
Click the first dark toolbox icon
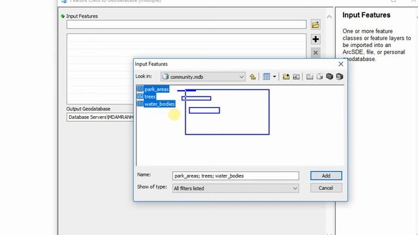click(329, 77)
